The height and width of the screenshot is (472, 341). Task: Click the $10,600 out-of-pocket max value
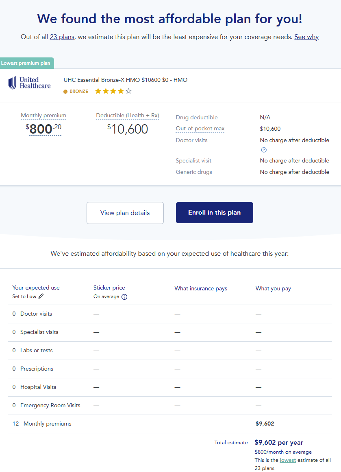coord(270,129)
